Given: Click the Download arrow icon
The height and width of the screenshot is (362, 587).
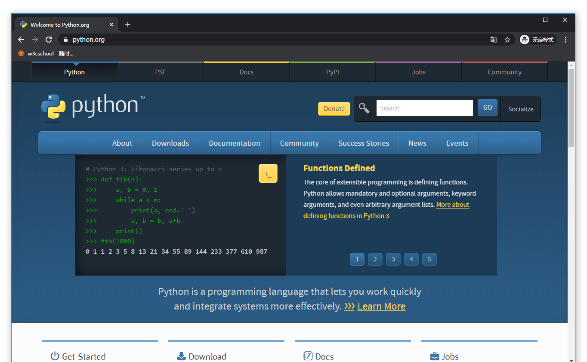Looking at the screenshot, I should pos(181,356).
